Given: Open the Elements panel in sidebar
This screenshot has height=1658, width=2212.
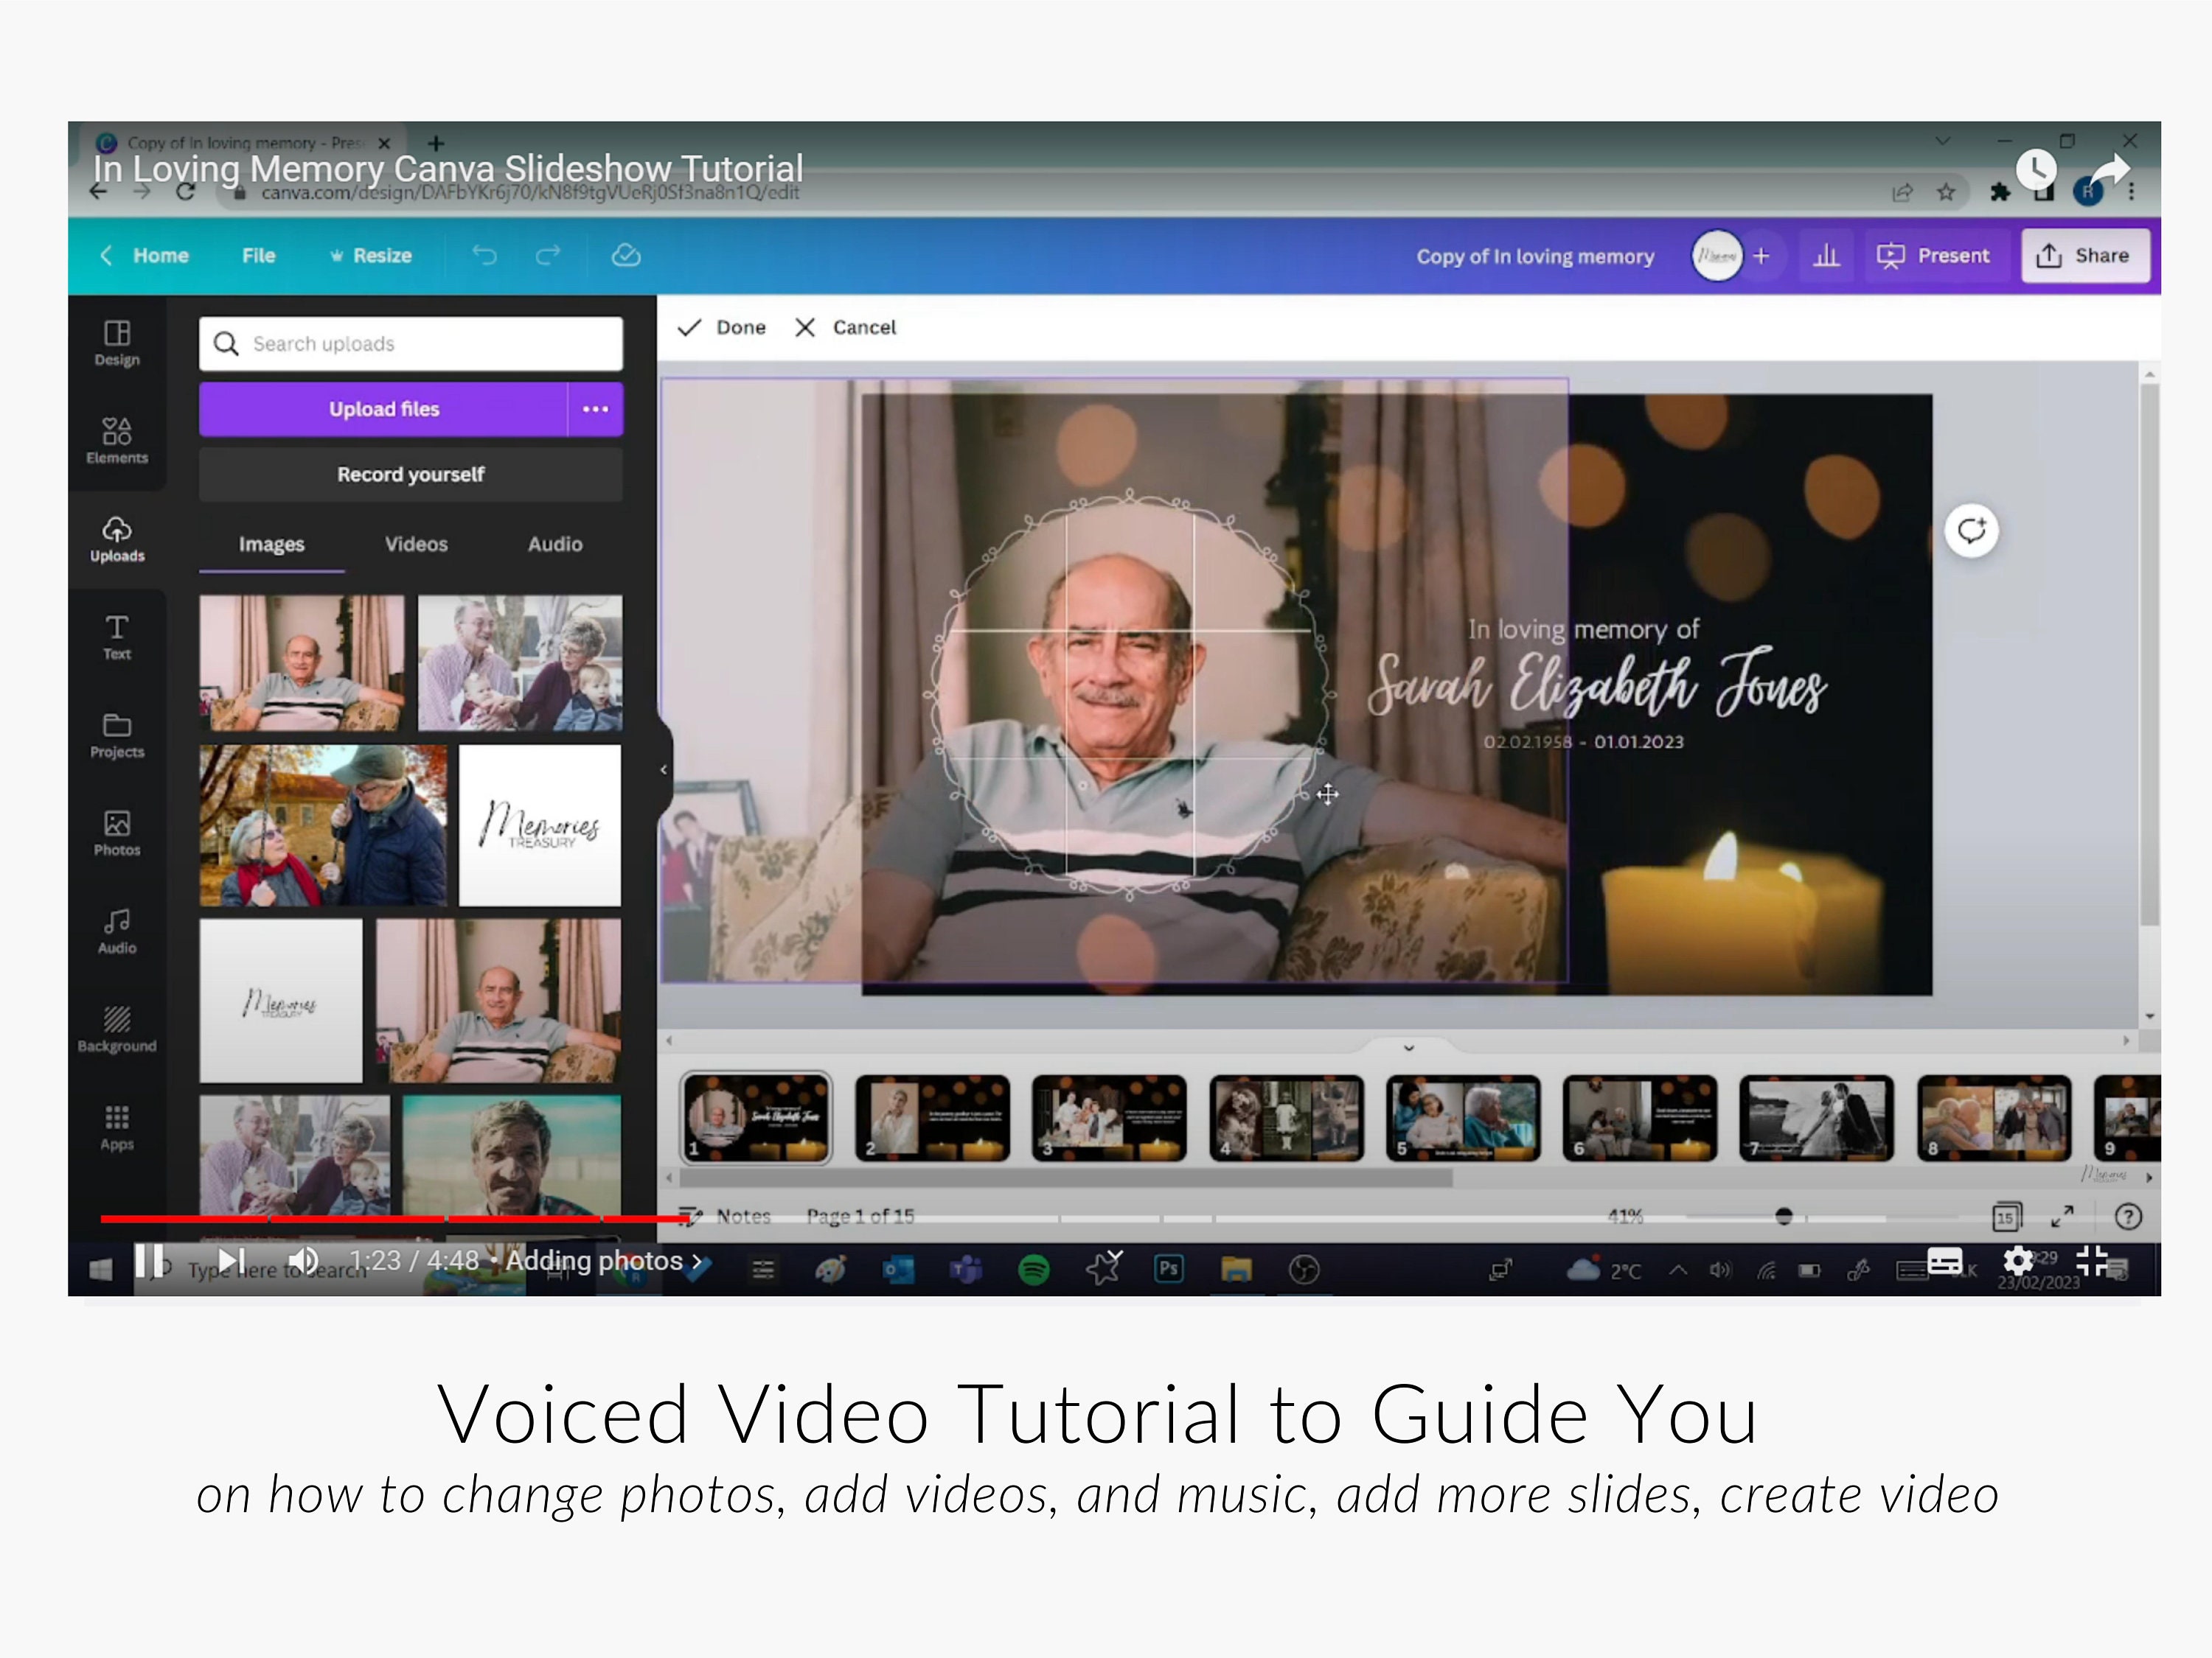Looking at the screenshot, I should click(117, 440).
